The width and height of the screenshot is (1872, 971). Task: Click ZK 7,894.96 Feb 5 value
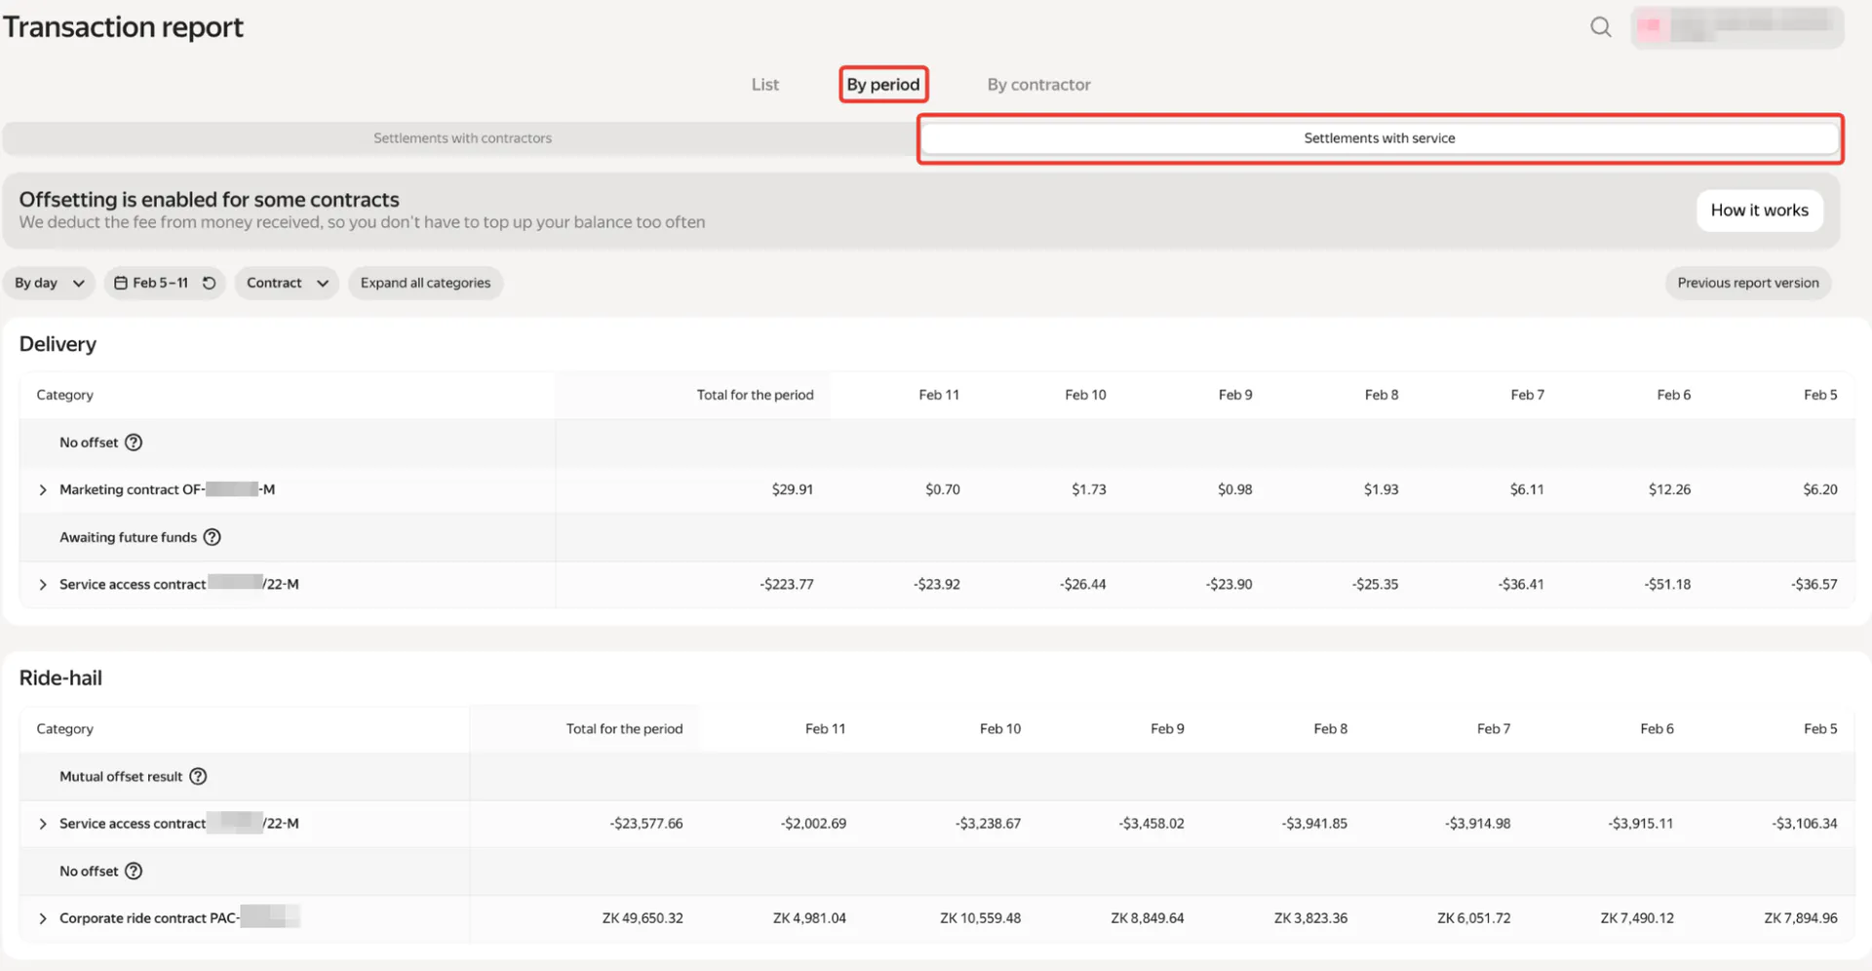1800,918
